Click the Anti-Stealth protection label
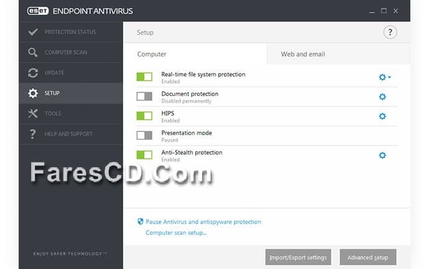Image resolution: width=429 pixels, height=269 pixels. [x=191, y=152]
